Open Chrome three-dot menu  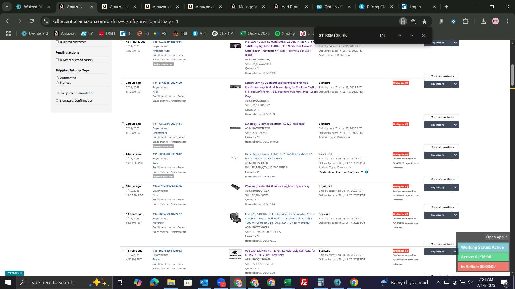click(x=507, y=21)
